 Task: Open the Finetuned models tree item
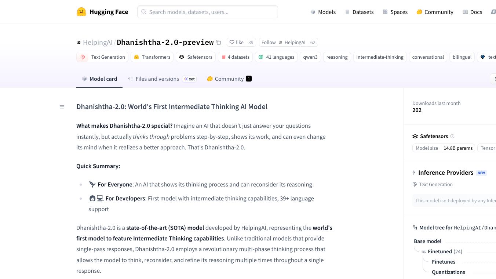(x=440, y=251)
